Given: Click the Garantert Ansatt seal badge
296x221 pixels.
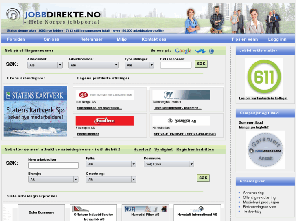Looking at the screenshot, I should pyautogui.click(x=265, y=150).
